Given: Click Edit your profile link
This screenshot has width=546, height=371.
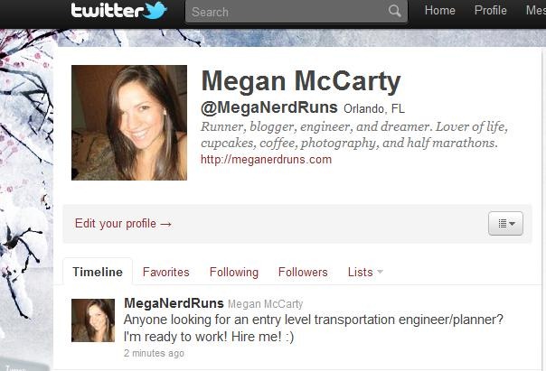Looking at the screenshot, I should 123,224.
